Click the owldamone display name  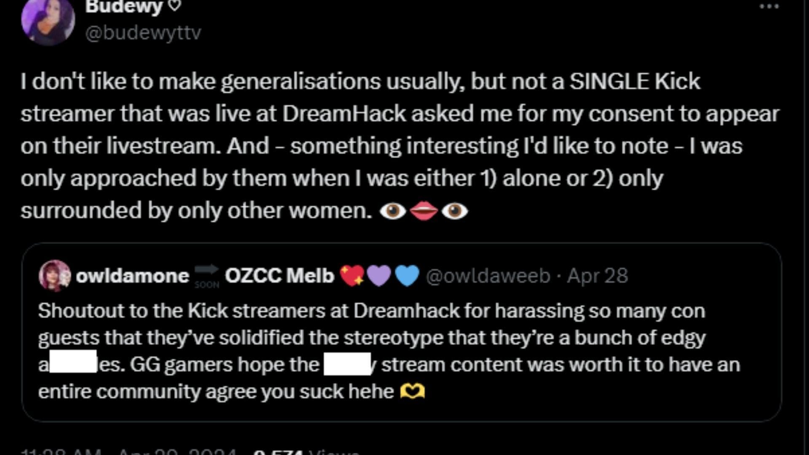(132, 276)
